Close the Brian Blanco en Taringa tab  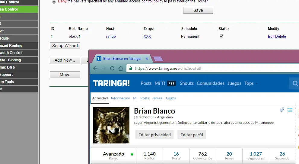pos(147,59)
